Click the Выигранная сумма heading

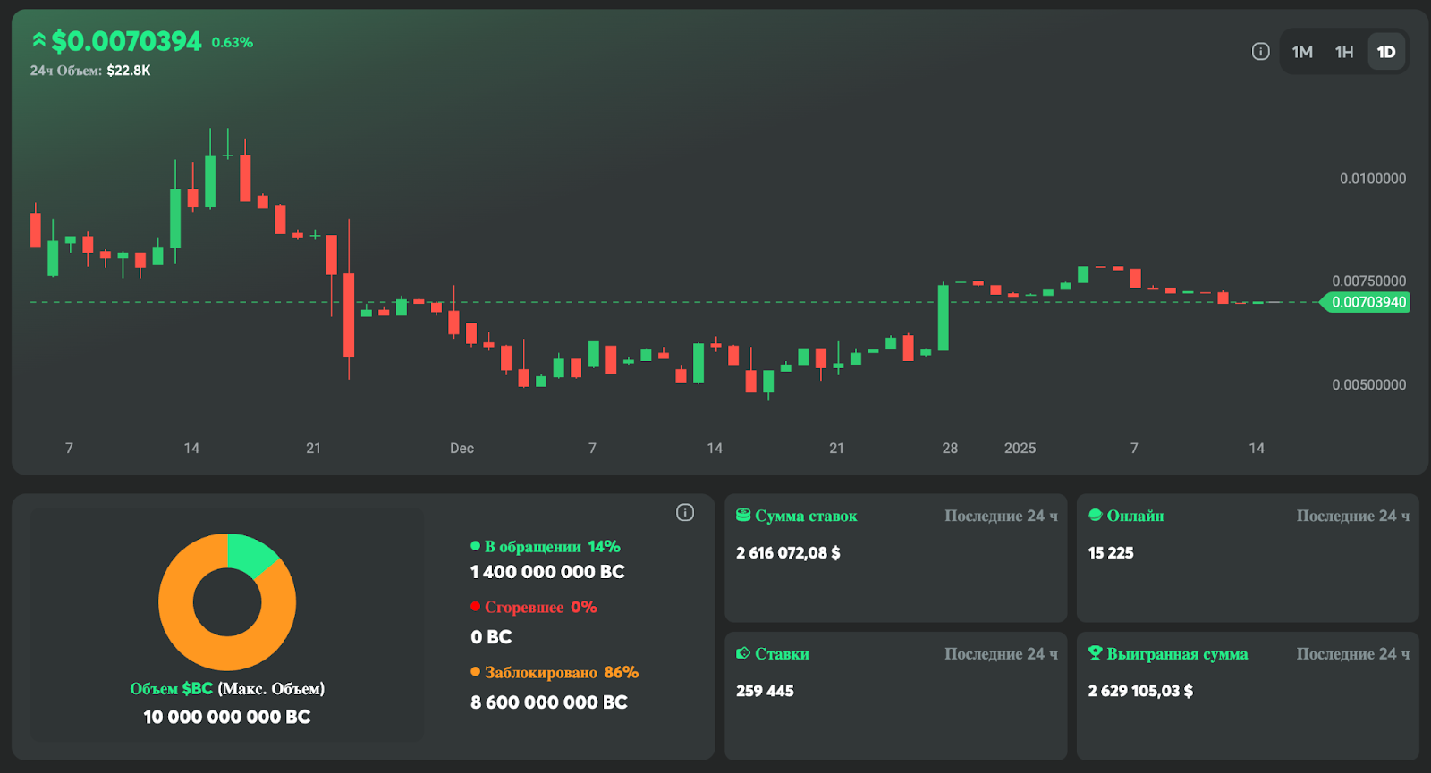(1177, 654)
